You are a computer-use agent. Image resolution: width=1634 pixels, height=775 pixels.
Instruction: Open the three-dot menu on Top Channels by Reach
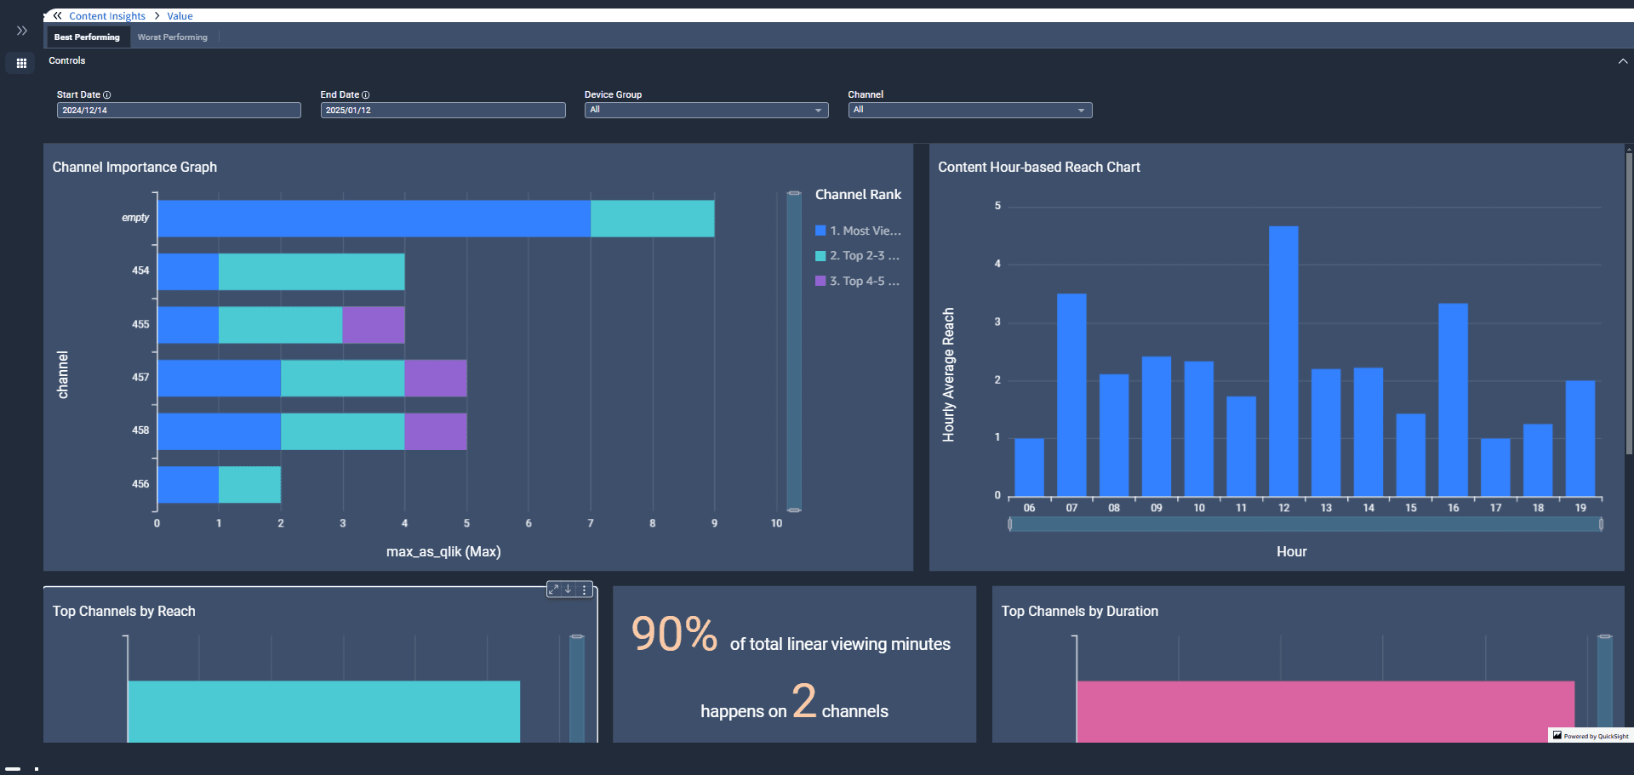(x=584, y=590)
